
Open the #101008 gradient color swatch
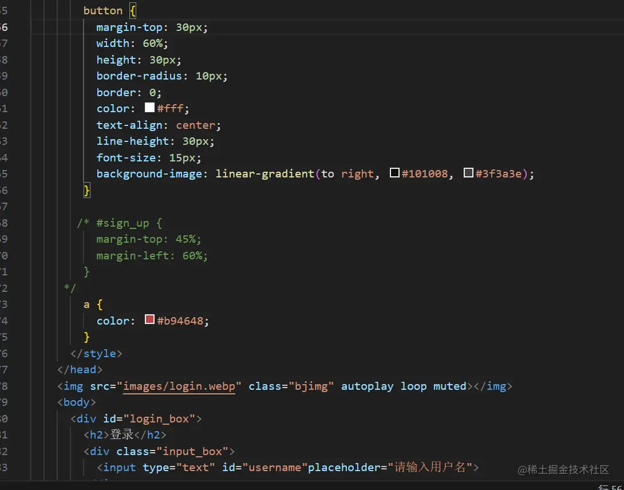[394, 173]
